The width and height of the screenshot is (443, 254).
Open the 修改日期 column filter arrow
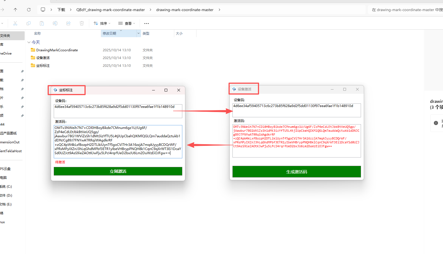click(139, 34)
